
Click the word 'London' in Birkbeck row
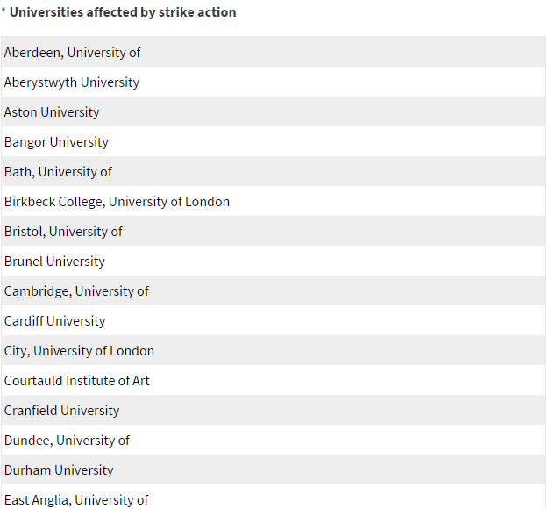(x=207, y=202)
